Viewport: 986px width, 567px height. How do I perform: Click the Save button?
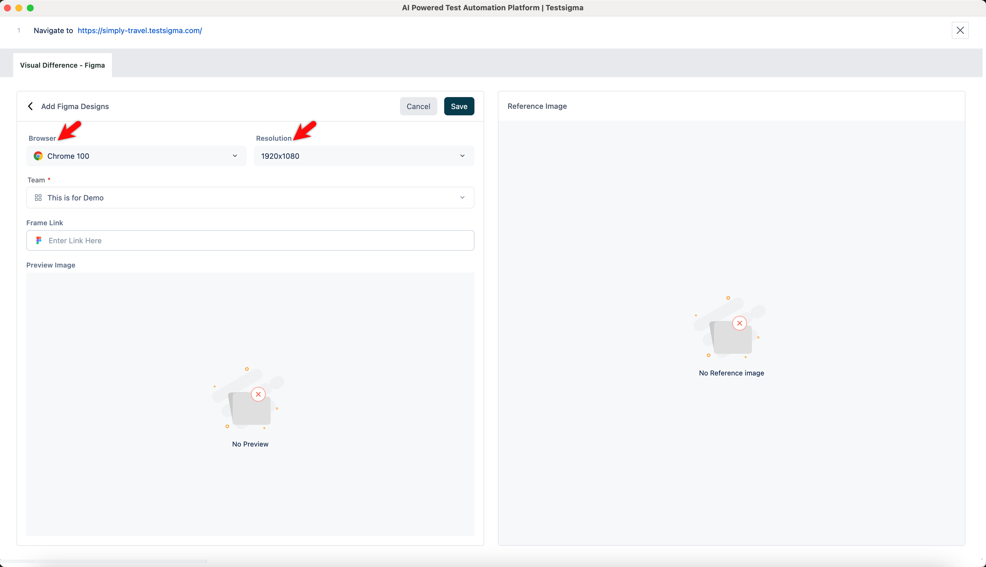click(459, 106)
